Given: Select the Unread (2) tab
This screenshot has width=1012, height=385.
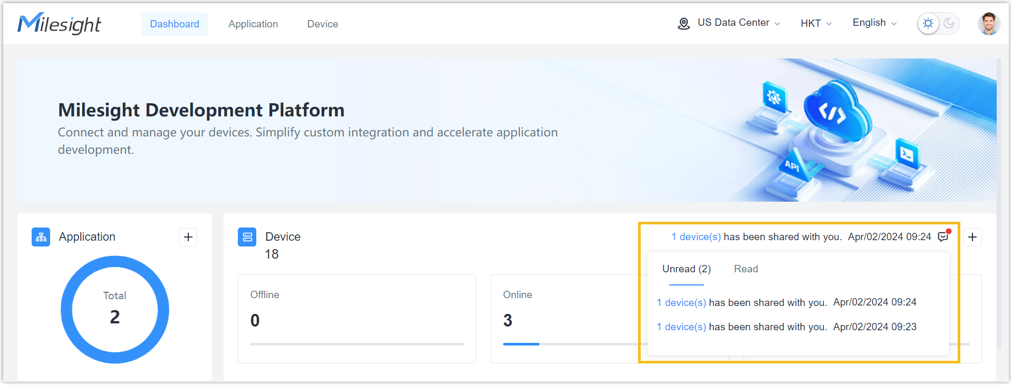Looking at the screenshot, I should [x=686, y=269].
